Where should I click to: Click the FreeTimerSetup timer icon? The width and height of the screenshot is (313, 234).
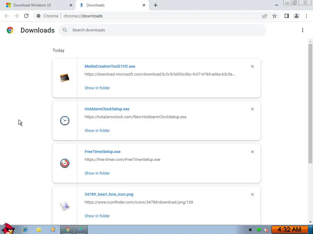click(x=65, y=163)
